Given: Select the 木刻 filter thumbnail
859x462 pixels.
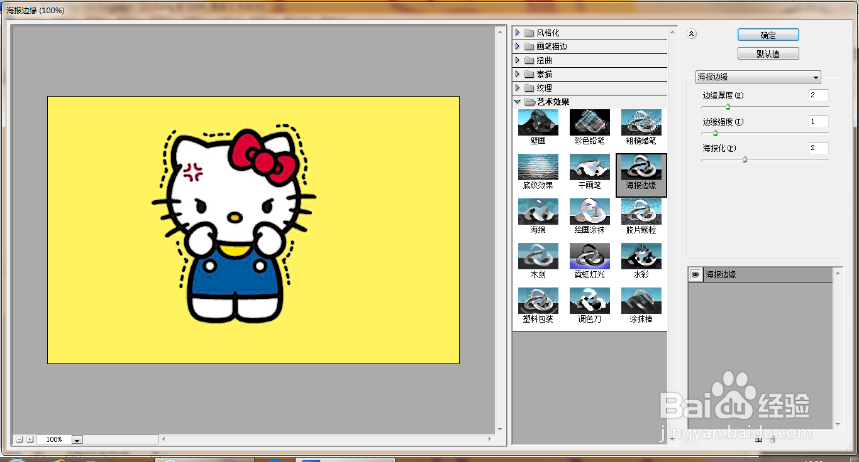Looking at the screenshot, I should click(x=538, y=261).
